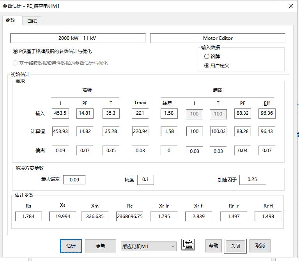Click the full-load Eff input field 96.36
Screen dimensions: 299x261
pos(267,114)
